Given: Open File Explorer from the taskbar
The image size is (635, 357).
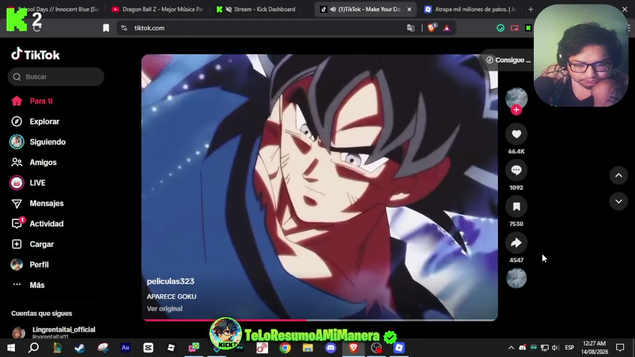Looking at the screenshot, I should click(x=308, y=348).
